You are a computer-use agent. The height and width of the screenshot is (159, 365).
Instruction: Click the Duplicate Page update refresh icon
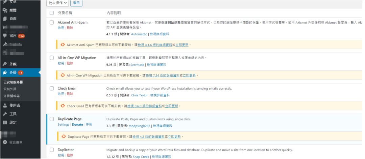[x=64, y=136]
